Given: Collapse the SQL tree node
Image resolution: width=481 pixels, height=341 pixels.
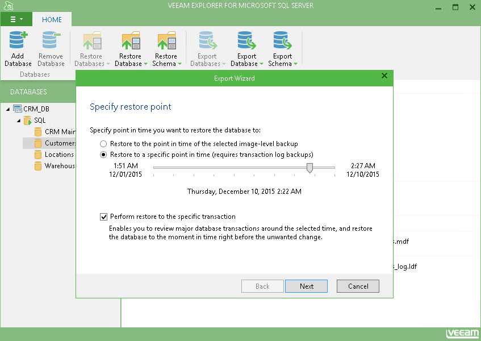Looking at the screenshot, I should 19,120.
